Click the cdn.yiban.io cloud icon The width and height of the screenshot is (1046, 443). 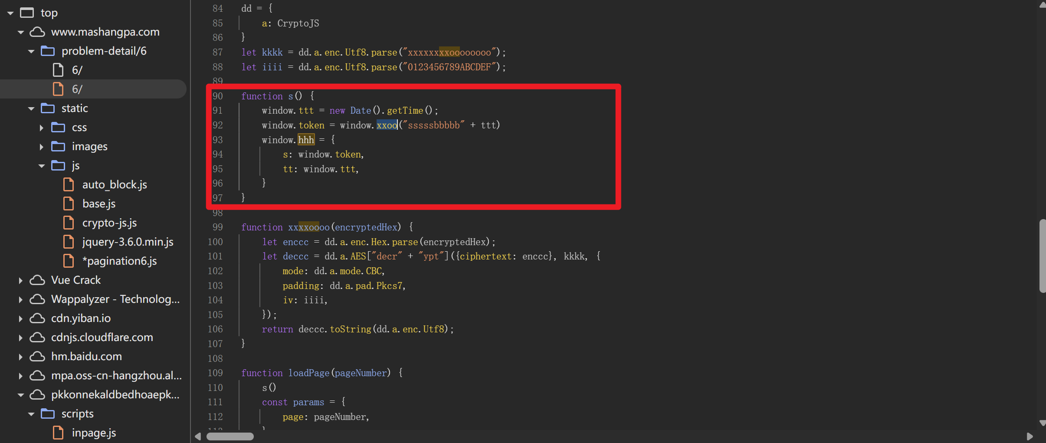coord(37,318)
